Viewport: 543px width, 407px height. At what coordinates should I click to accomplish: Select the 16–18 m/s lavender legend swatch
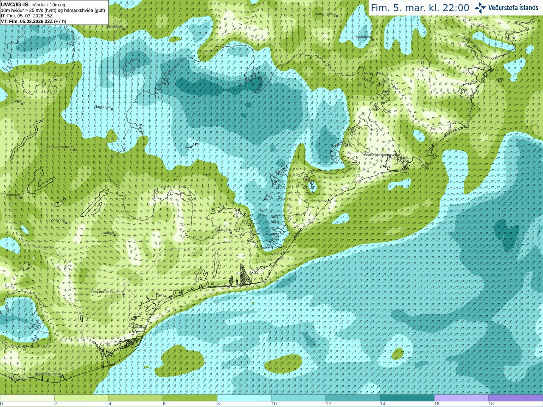pos(462,398)
